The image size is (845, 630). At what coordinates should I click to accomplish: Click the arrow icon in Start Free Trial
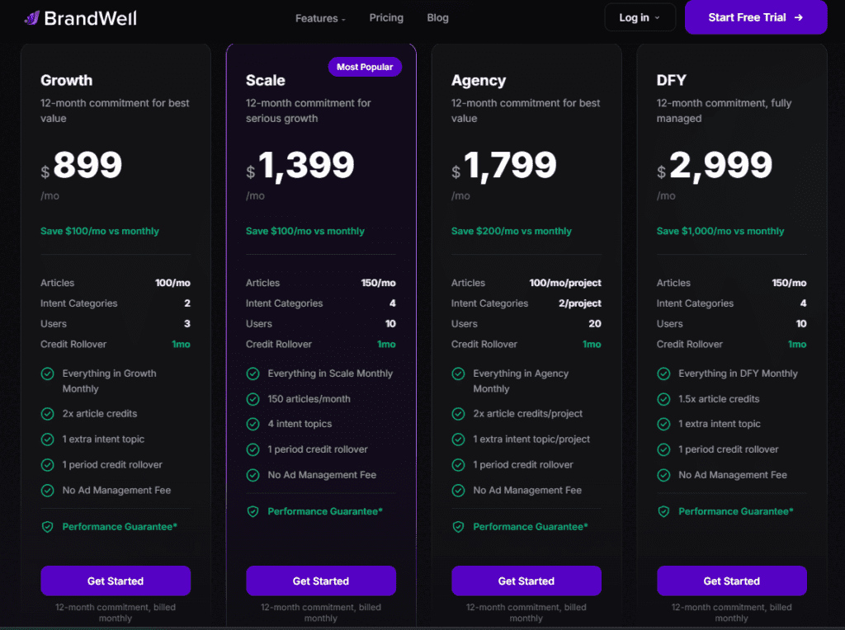pos(798,17)
